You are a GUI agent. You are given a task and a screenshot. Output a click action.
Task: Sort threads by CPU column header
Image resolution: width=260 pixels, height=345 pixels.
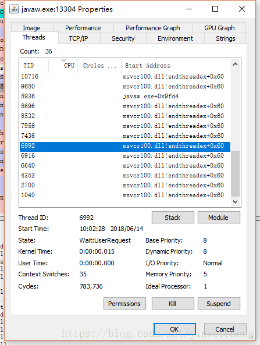(63, 66)
